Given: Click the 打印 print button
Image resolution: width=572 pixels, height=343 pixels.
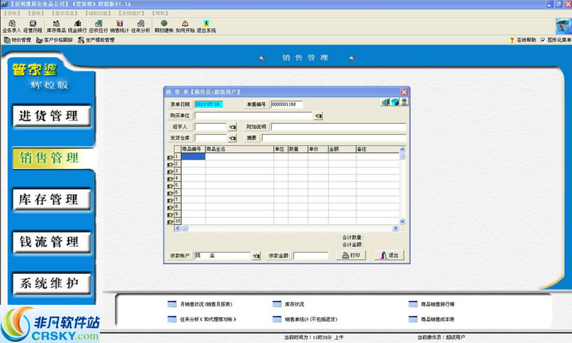Looking at the screenshot, I should (351, 255).
